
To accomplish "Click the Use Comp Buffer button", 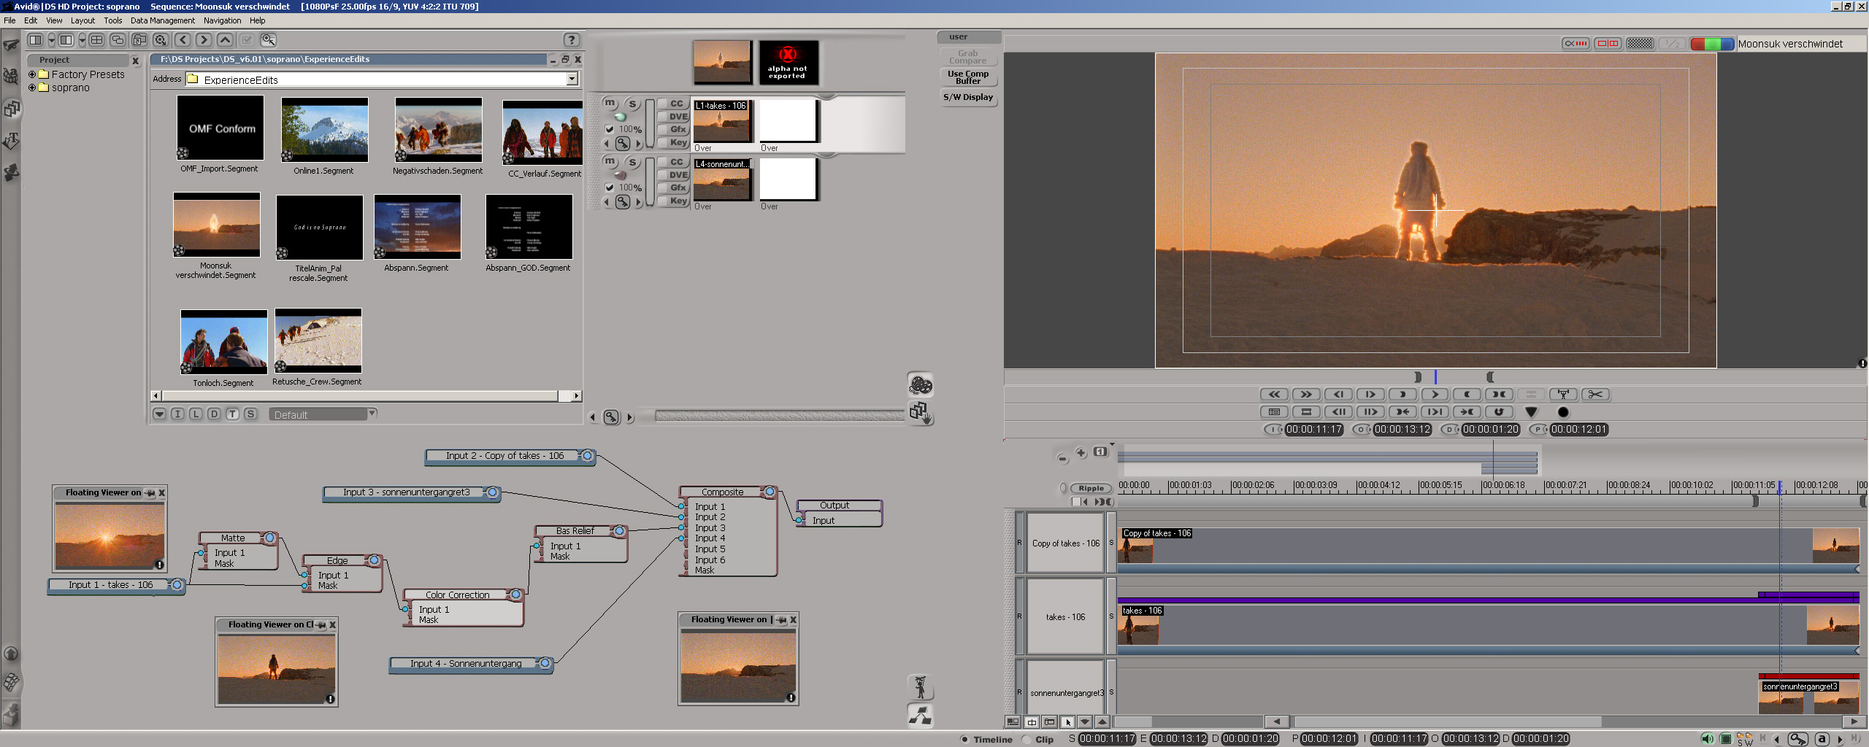I will point(967,77).
